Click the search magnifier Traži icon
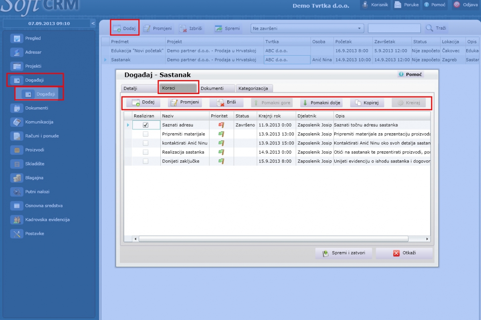 (429, 28)
